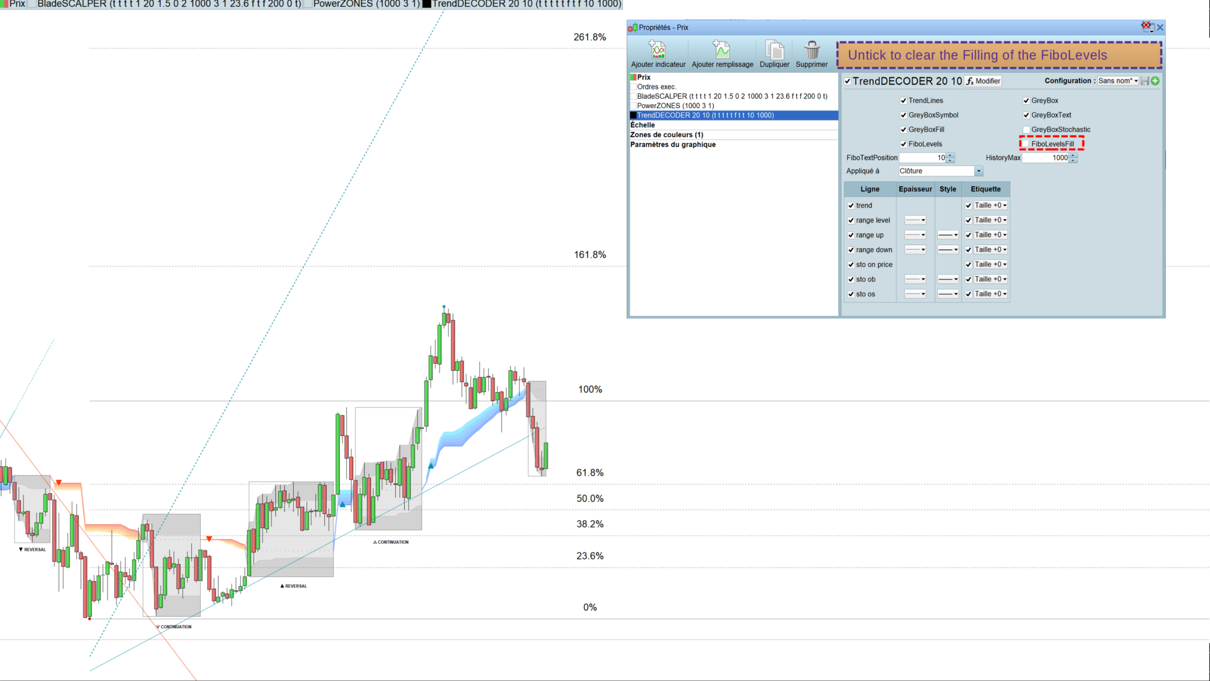
Task: Check the GreyBoxStochastic option
Action: 1026,129
